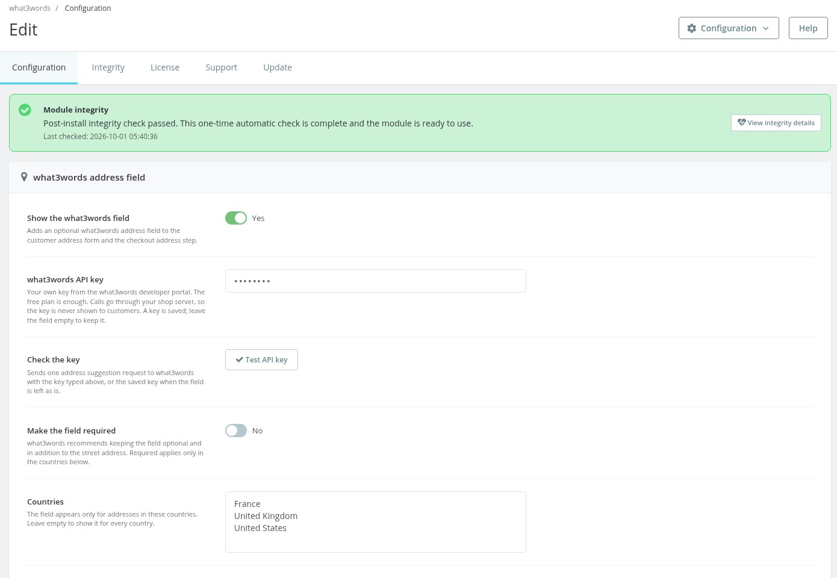The image size is (837, 578).
Task: Click the heartbeat icon in View integrity details
Action: click(x=741, y=122)
